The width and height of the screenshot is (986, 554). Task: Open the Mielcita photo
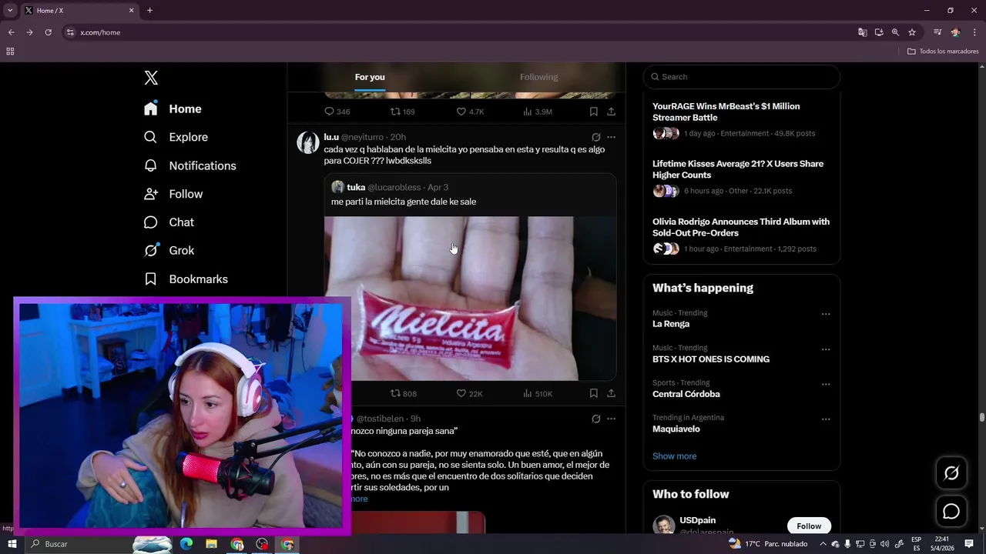[470, 299]
